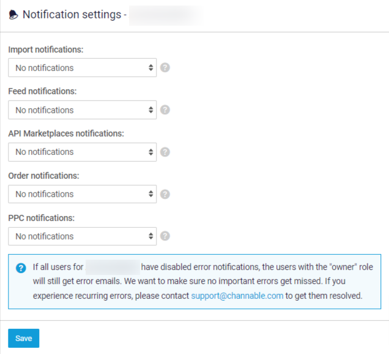The width and height of the screenshot is (389, 354).
Task: Click the PPC notifications help icon
Action: click(165, 236)
